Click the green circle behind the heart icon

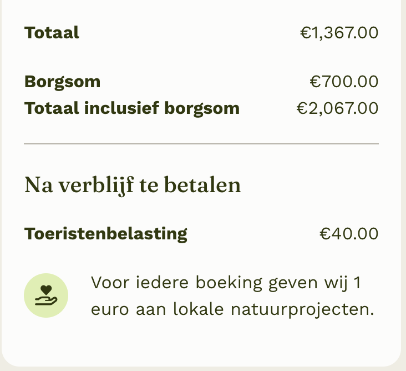(46, 295)
